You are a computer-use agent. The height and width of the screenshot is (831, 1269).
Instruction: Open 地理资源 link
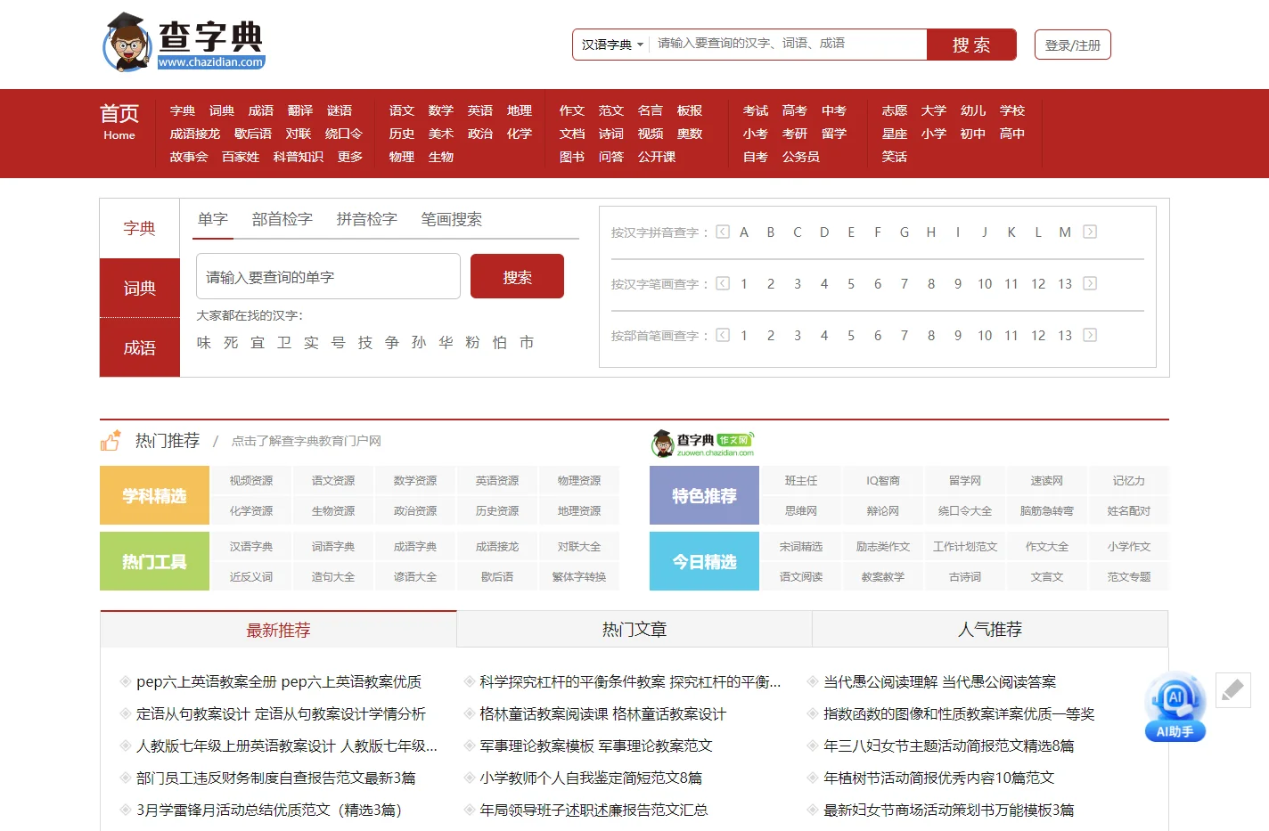click(579, 511)
